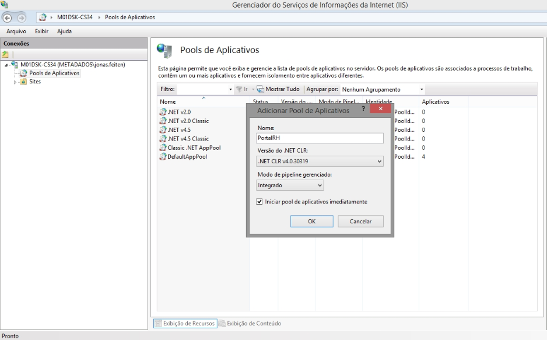Click the create new connection icon under Conexões
547x340 pixels.
coord(5,54)
